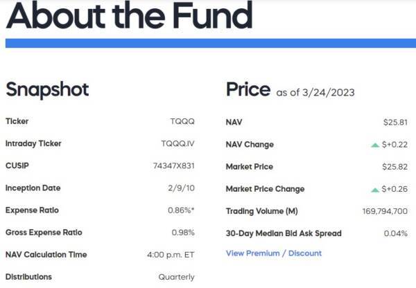416x288 pixels.
Task: Click the 0.04% bid ask spread value
Action: [x=395, y=233]
